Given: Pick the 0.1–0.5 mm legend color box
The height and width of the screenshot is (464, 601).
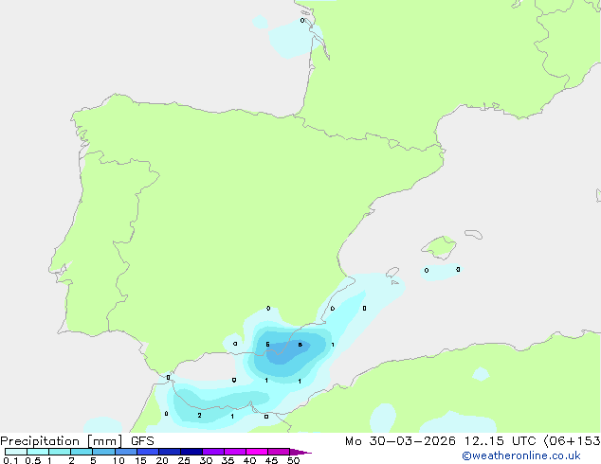Looking at the screenshot, I should [16, 452].
